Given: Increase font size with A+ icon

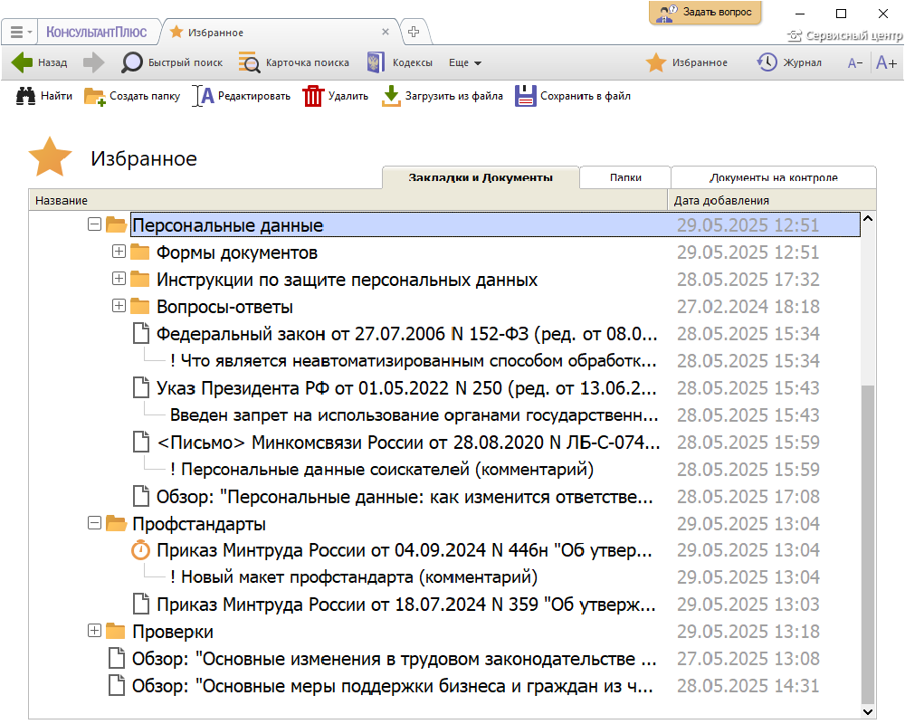Looking at the screenshot, I should tap(886, 62).
